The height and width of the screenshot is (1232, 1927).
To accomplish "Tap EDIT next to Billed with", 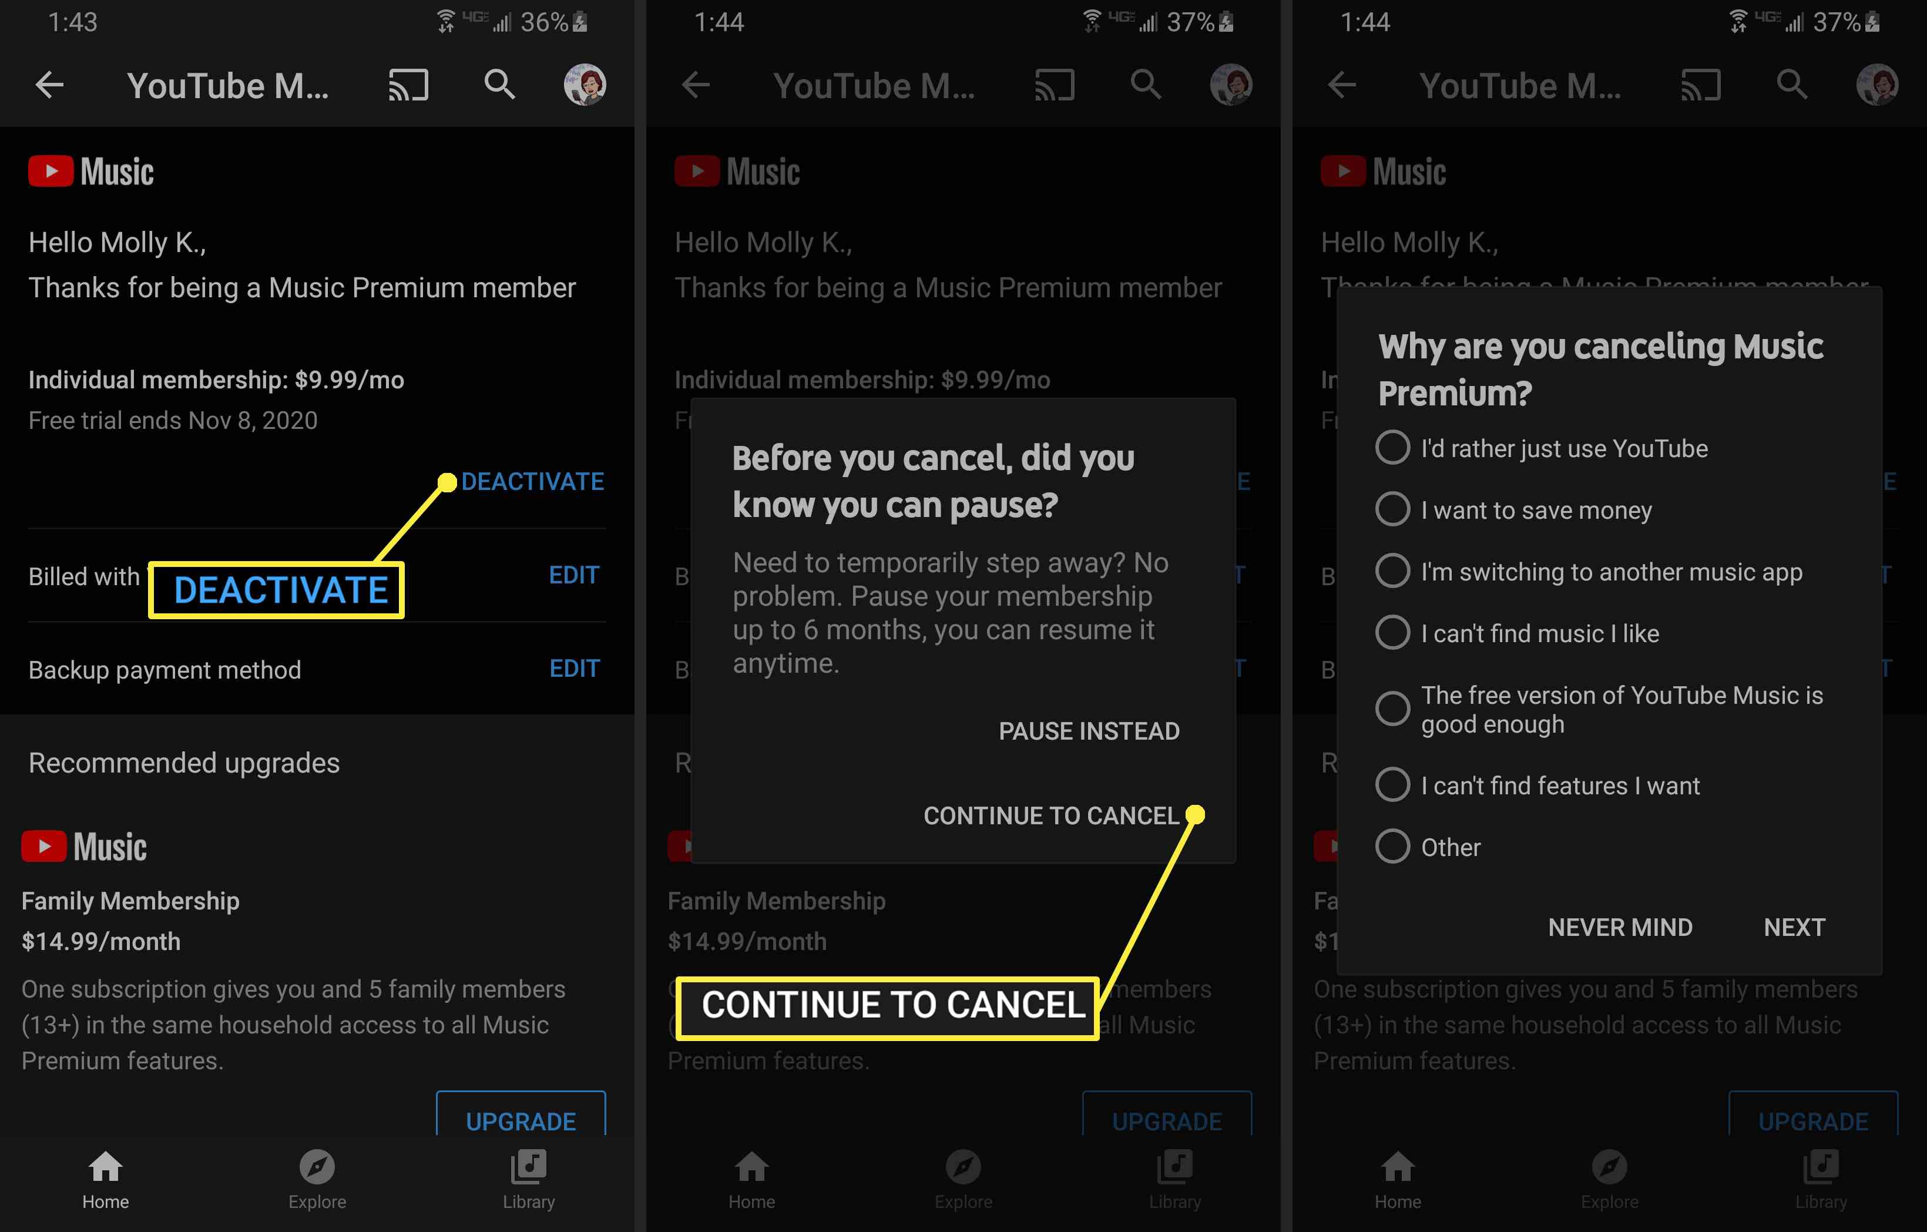I will 574,575.
